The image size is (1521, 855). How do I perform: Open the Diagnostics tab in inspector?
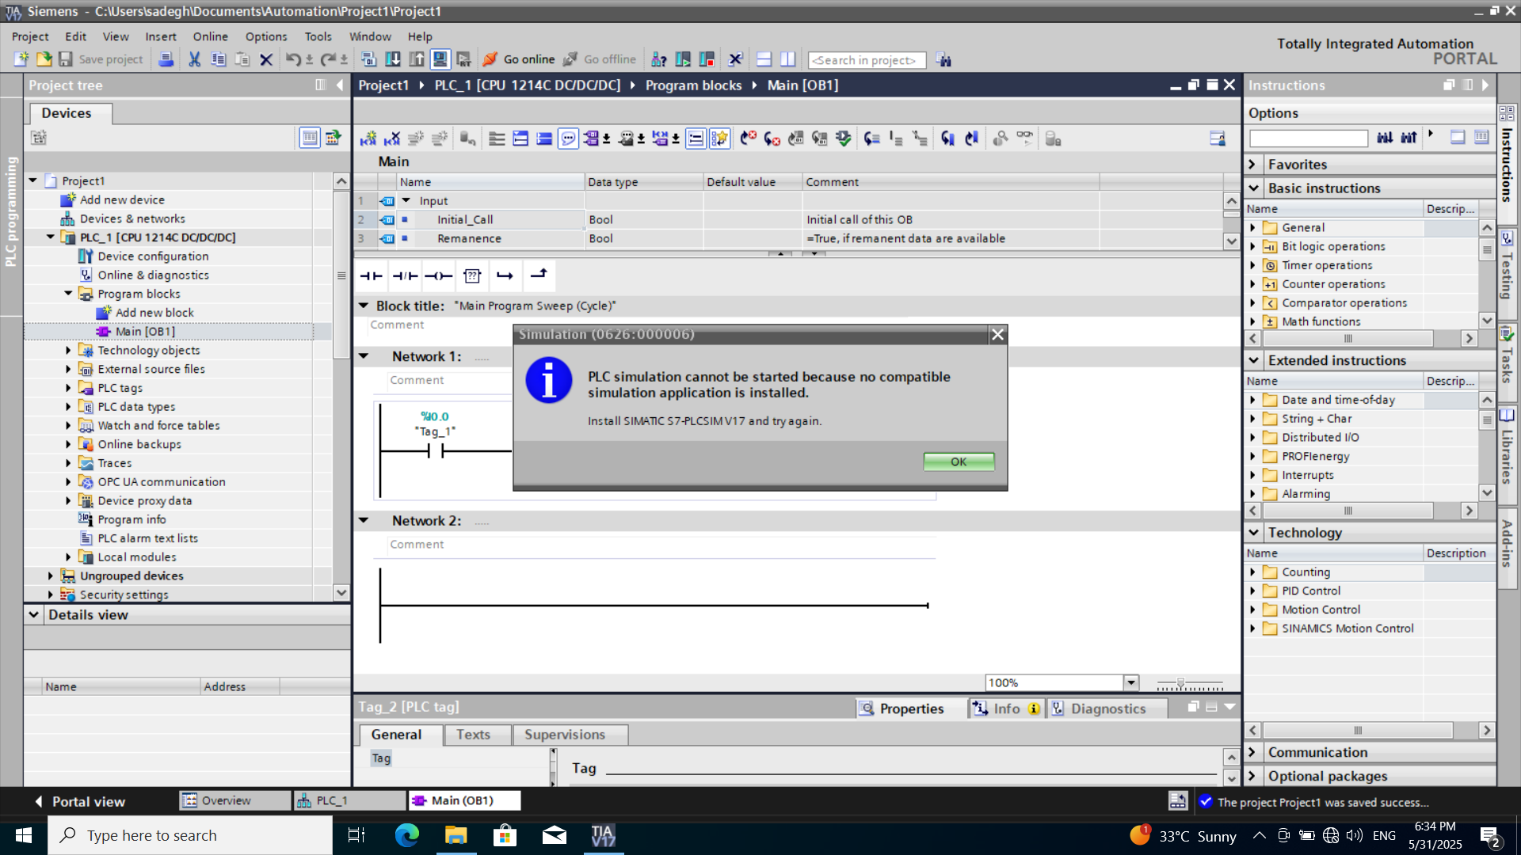[1108, 709]
